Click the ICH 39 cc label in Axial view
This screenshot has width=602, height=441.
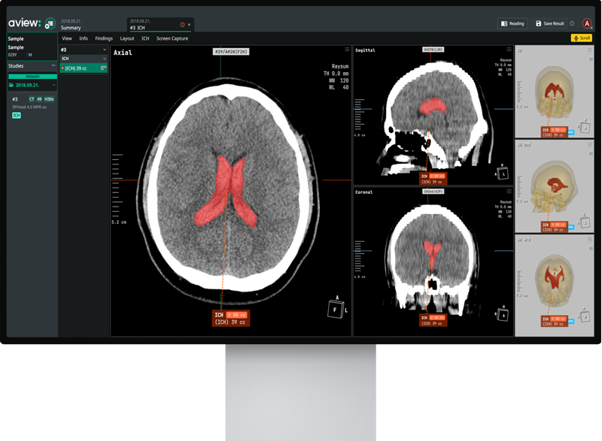click(x=230, y=319)
